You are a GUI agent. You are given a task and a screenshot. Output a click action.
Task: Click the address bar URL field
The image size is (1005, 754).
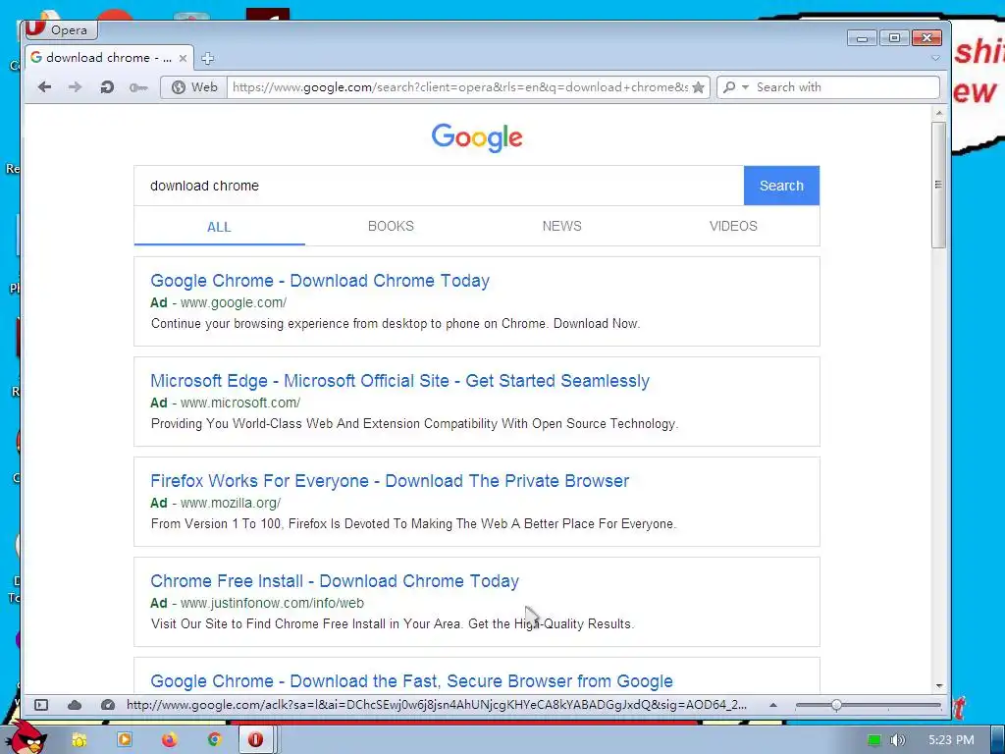(459, 87)
